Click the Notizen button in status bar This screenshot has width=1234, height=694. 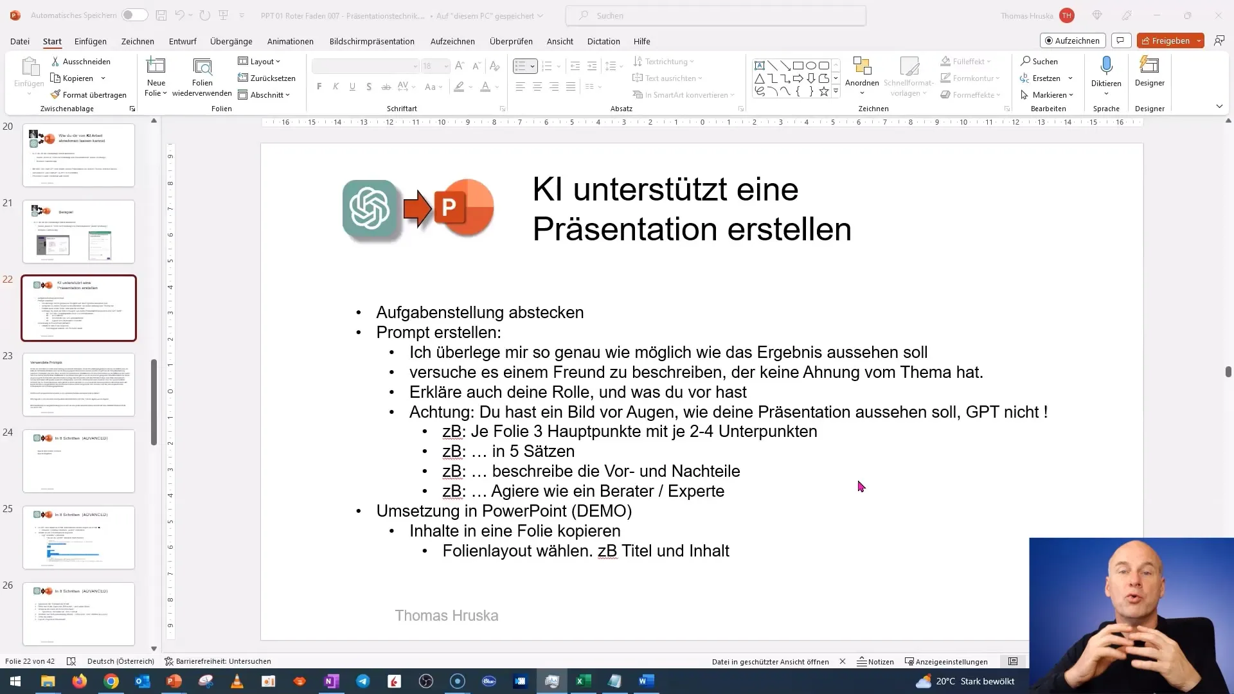click(x=875, y=661)
